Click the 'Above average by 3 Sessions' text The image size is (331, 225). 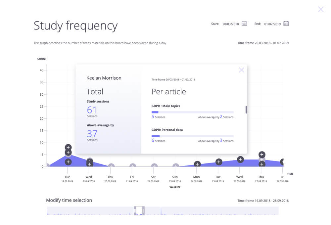(x=216, y=141)
